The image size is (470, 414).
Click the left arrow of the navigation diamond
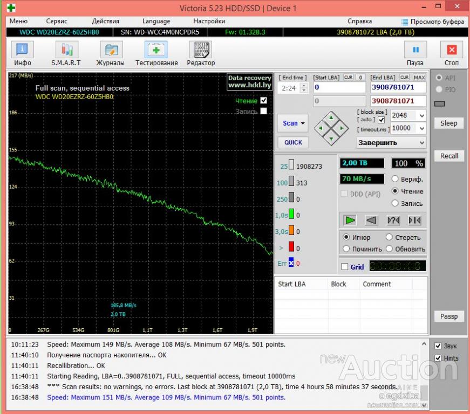(x=321, y=128)
